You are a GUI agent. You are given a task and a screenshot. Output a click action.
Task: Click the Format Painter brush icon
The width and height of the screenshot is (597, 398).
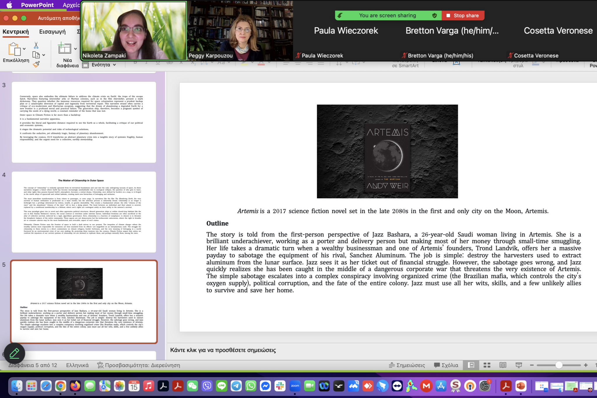tap(36, 64)
